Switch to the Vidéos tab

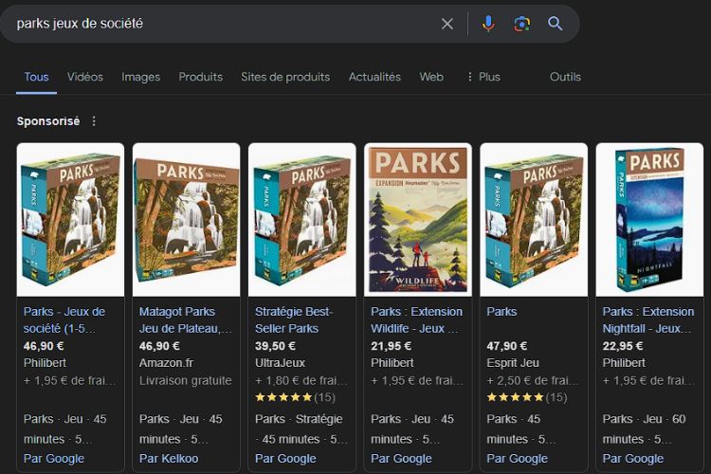coord(85,77)
